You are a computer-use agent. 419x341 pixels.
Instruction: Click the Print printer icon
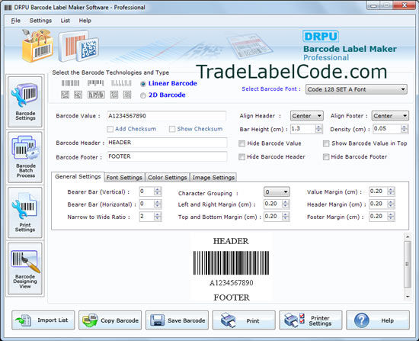pyautogui.click(x=228, y=320)
